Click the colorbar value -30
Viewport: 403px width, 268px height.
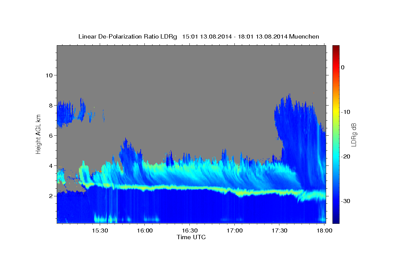coord(346,201)
